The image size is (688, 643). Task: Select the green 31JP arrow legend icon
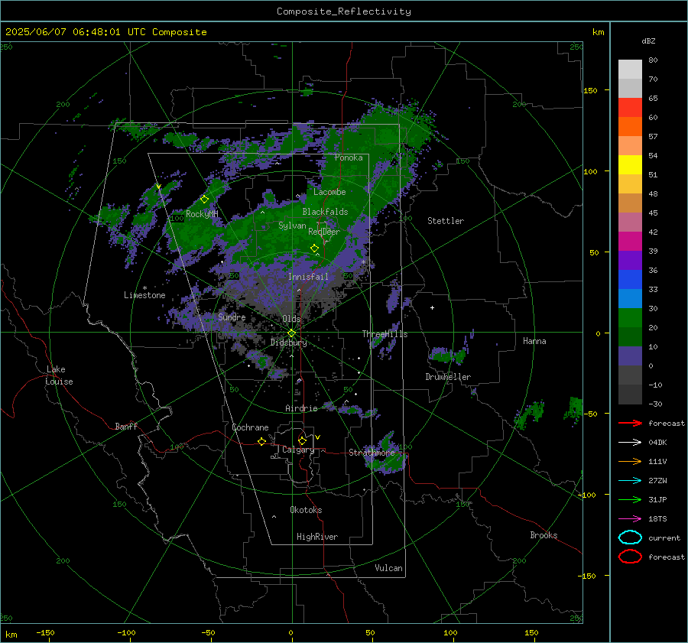pyautogui.click(x=630, y=499)
